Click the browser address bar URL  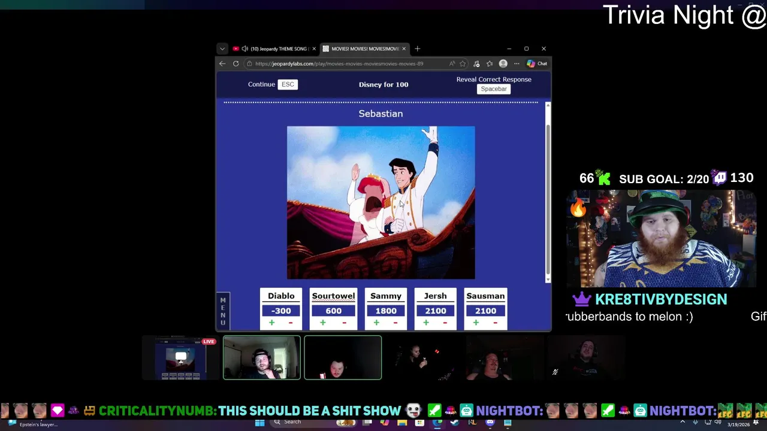point(339,63)
